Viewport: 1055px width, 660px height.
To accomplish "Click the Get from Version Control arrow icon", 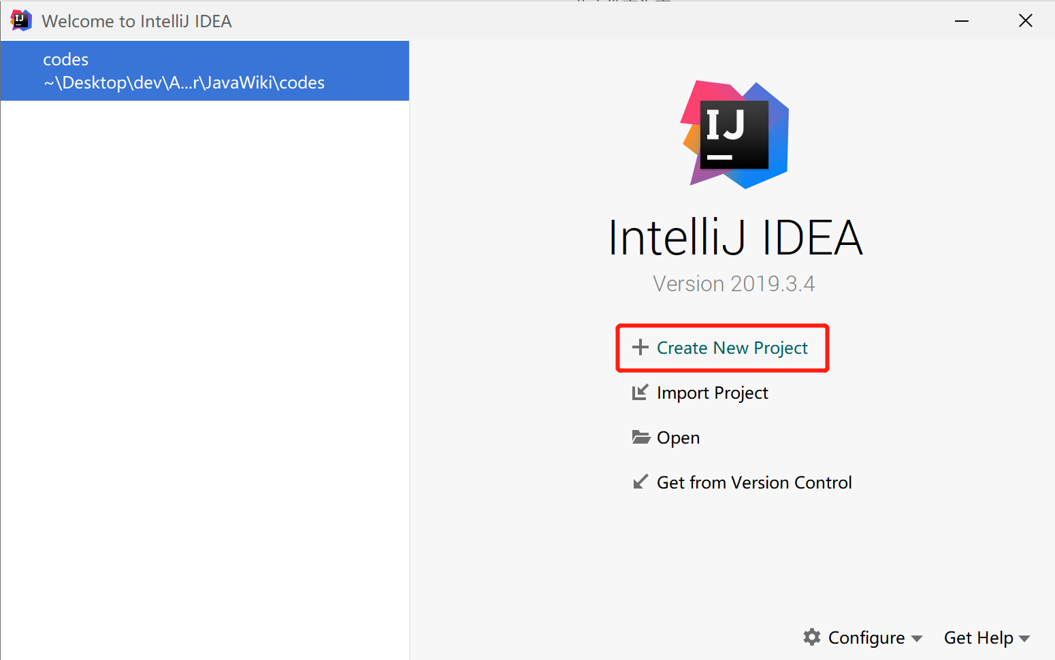I will (x=640, y=482).
